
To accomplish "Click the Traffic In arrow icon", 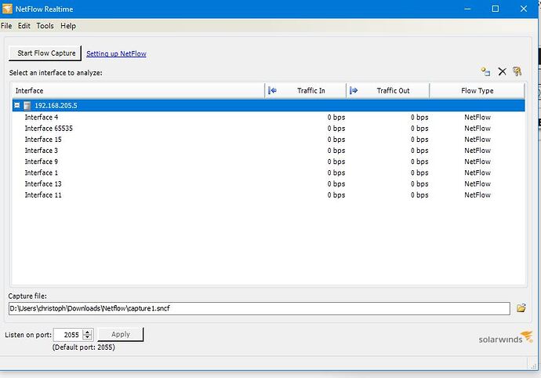I will [273, 91].
